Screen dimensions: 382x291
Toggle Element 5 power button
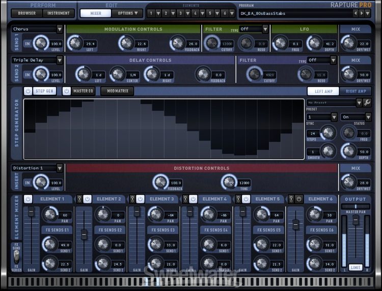pyautogui.click(x=246, y=199)
